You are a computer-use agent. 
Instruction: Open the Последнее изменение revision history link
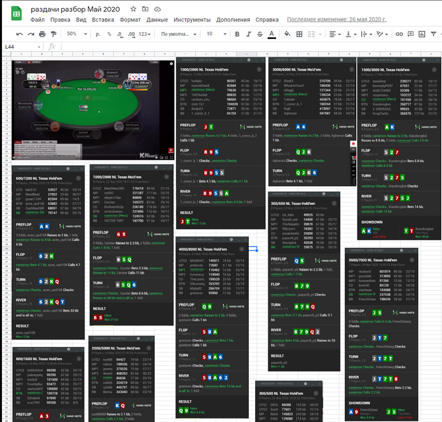tap(337, 20)
